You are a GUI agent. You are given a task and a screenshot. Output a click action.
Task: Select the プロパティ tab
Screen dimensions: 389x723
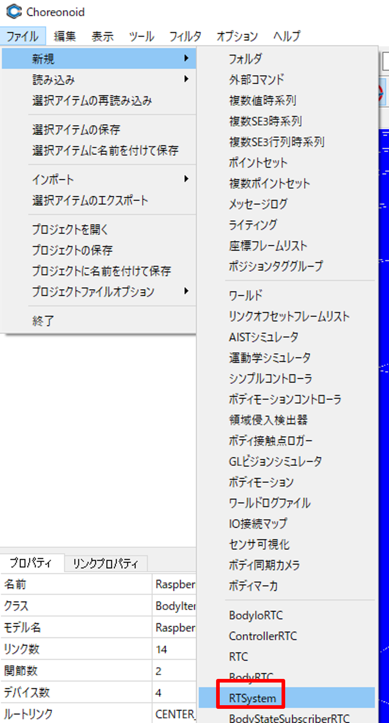click(x=31, y=563)
